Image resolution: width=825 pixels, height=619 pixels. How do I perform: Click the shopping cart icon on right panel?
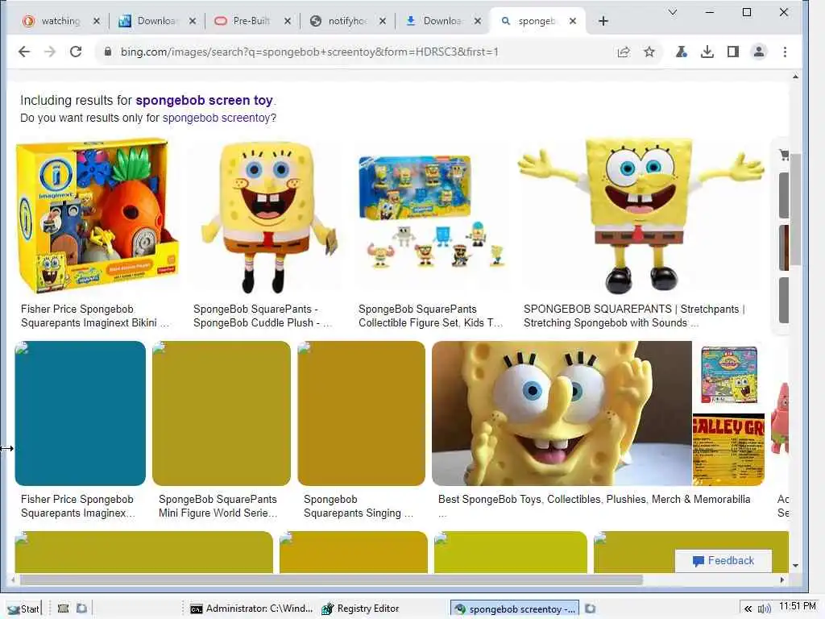(784, 154)
